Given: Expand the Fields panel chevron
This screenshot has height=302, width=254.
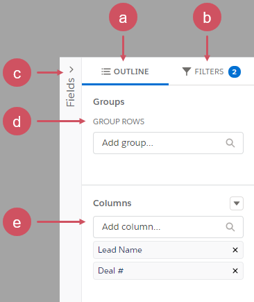Looking at the screenshot, I should (71, 69).
